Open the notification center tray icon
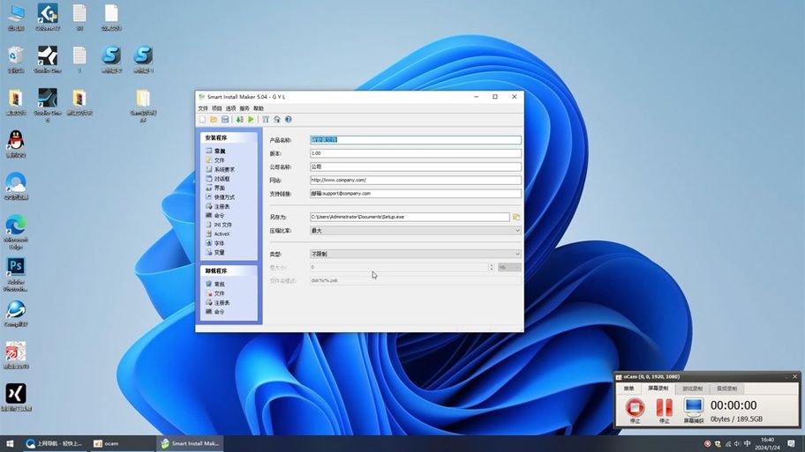 [x=791, y=443]
